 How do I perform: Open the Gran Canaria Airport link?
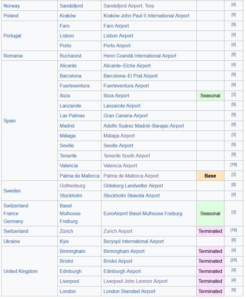point(125,116)
